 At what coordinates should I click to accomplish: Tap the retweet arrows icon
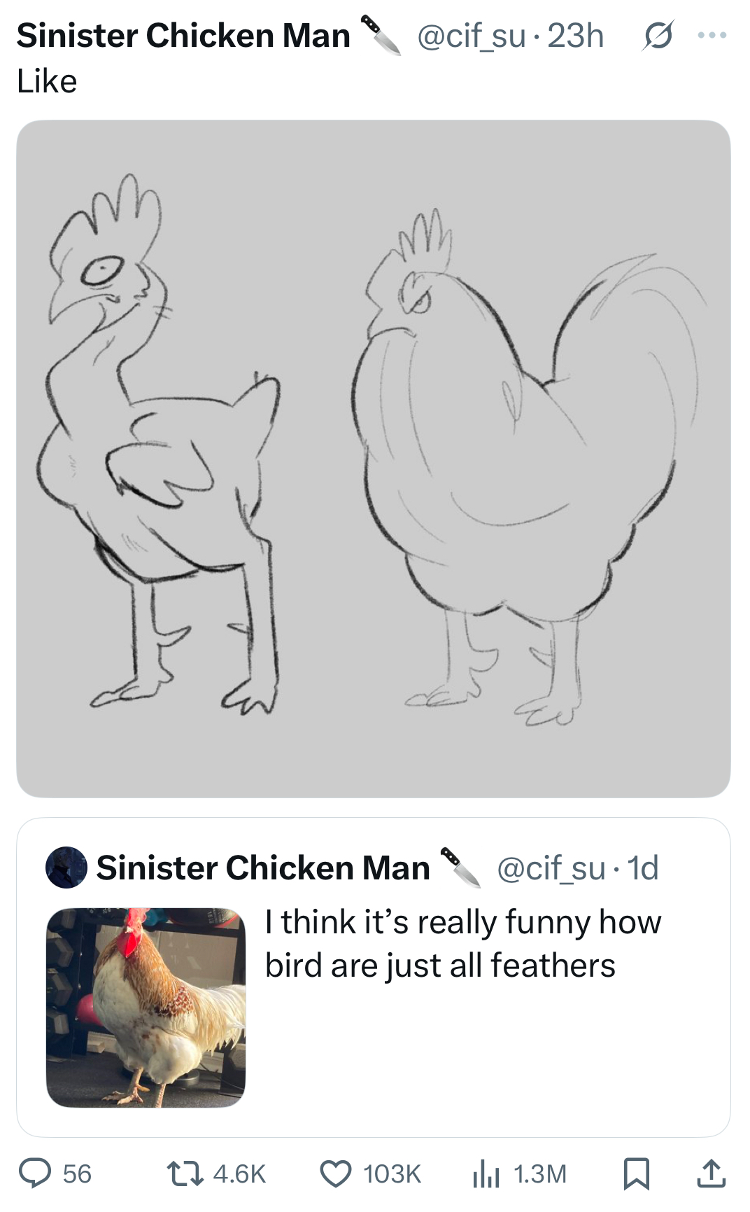click(x=185, y=1173)
